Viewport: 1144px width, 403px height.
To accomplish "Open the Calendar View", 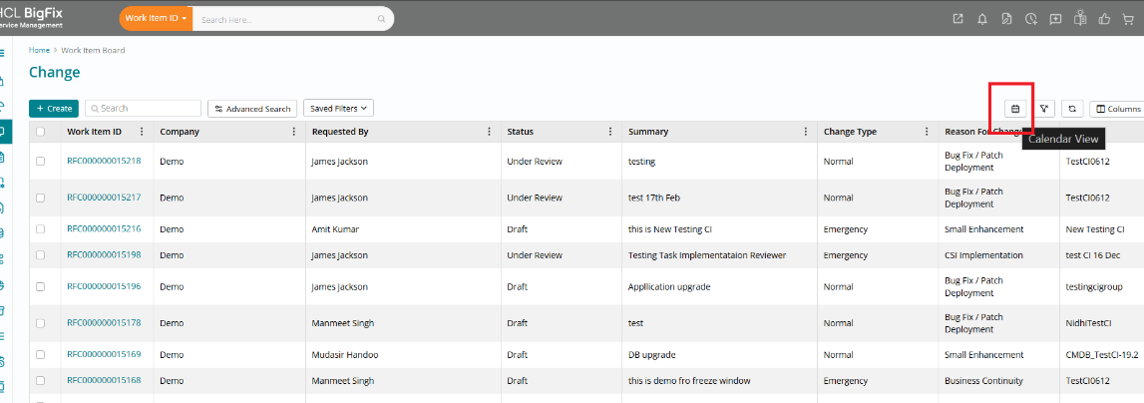I will [1015, 109].
